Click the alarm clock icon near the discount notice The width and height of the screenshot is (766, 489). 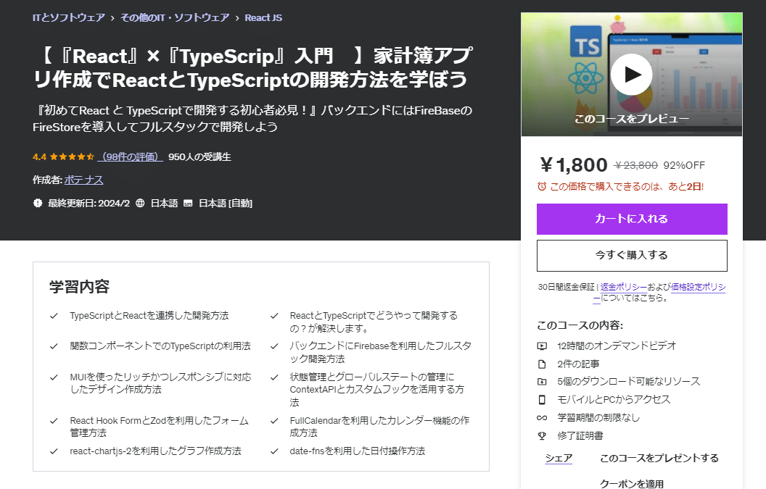[540, 186]
